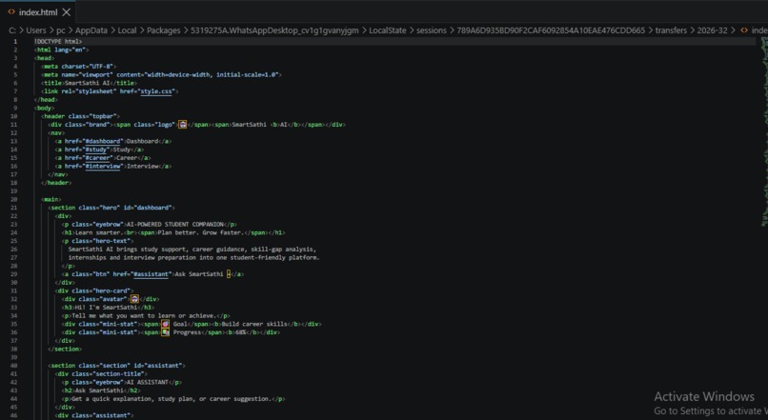
Task: Click the AI-POWERED STUDENT COMPANION text
Action: tap(175, 224)
